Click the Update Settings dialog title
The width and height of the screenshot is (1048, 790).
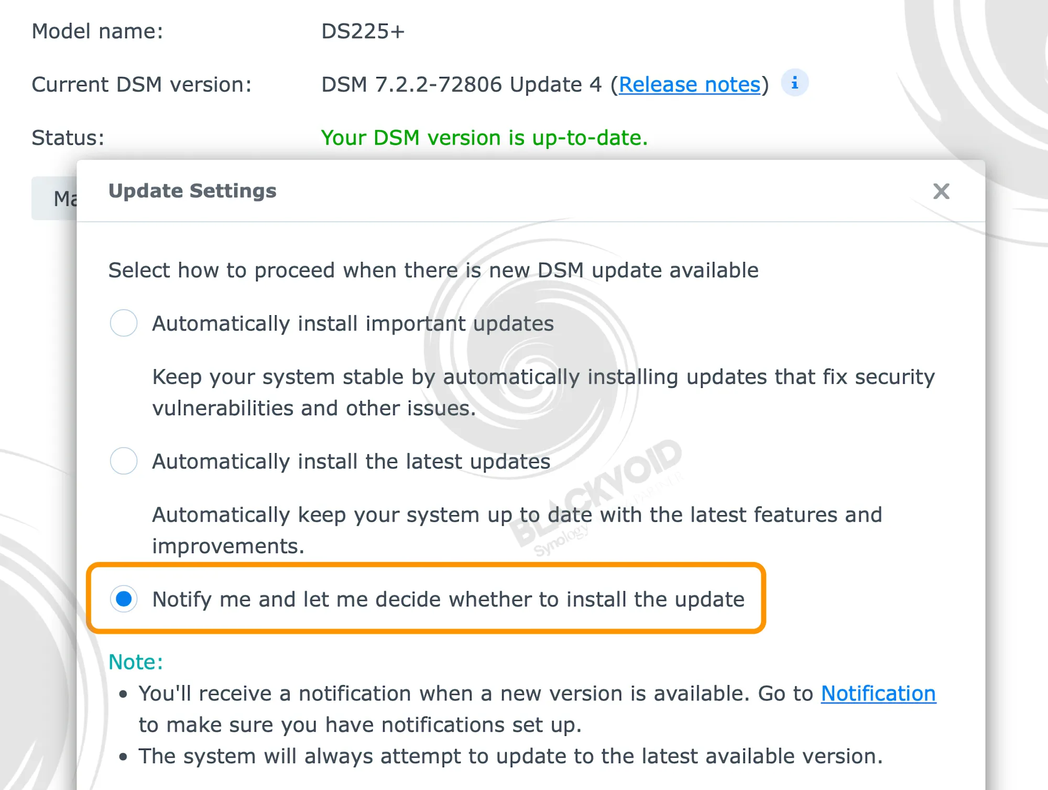[192, 191]
